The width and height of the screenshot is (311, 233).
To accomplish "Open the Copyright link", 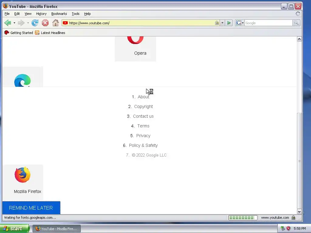I will pos(143,106).
